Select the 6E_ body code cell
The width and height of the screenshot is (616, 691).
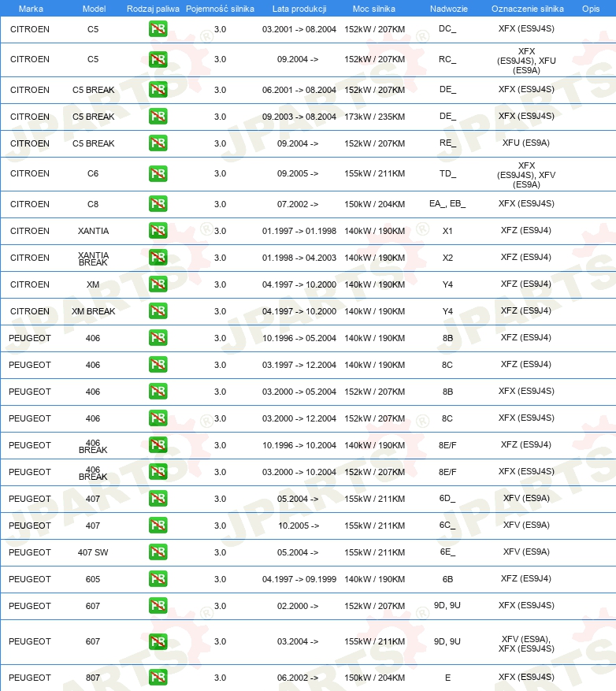[x=447, y=552]
